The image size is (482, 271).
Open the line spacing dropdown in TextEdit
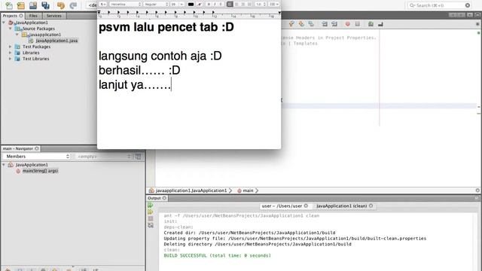click(x=261, y=5)
